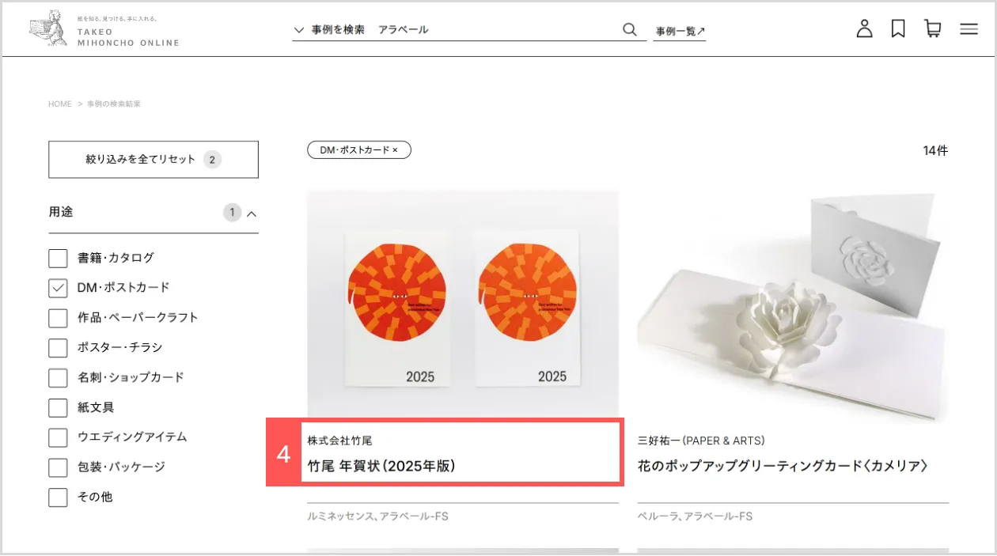The height and width of the screenshot is (556, 997).
Task: Remove the DM・ポストカード filter chip
Action: click(x=359, y=149)
